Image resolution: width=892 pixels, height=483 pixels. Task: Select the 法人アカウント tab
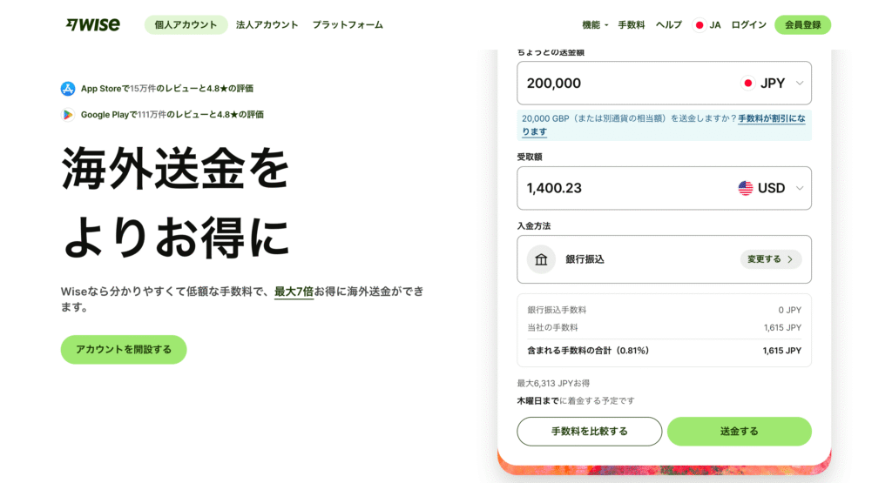[267, 25]
